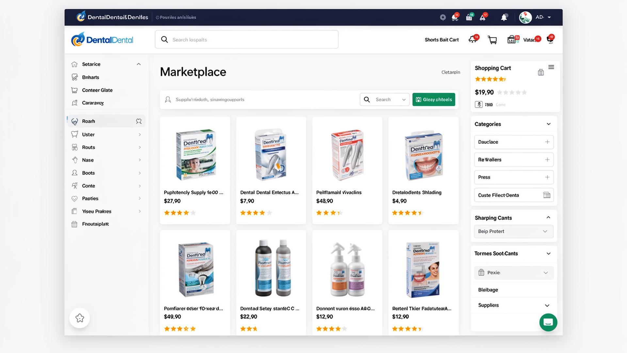Open the Search dropdown in marketplace bar

click(385, 99)
